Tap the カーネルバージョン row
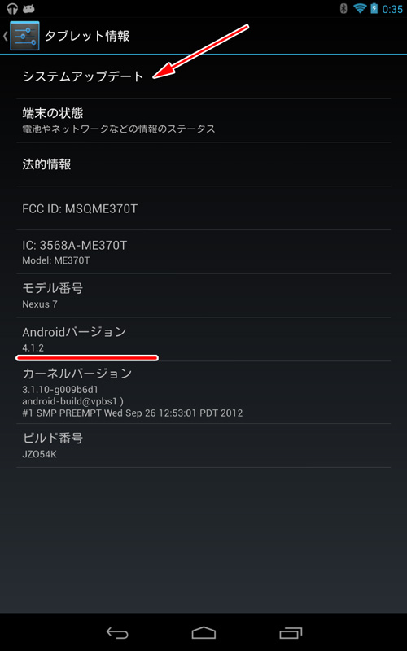This screenshot has width=407, height=651. click(x=203, y=392)
